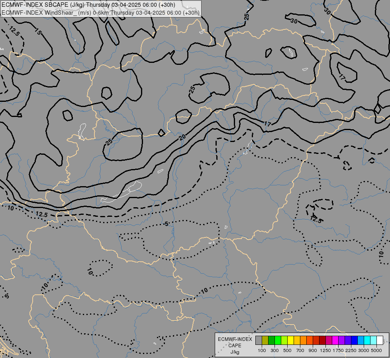This screenshot has width=390, height=358.
Task: Select the grey swatch in CAPE legend
Action: tap(259, 340)
